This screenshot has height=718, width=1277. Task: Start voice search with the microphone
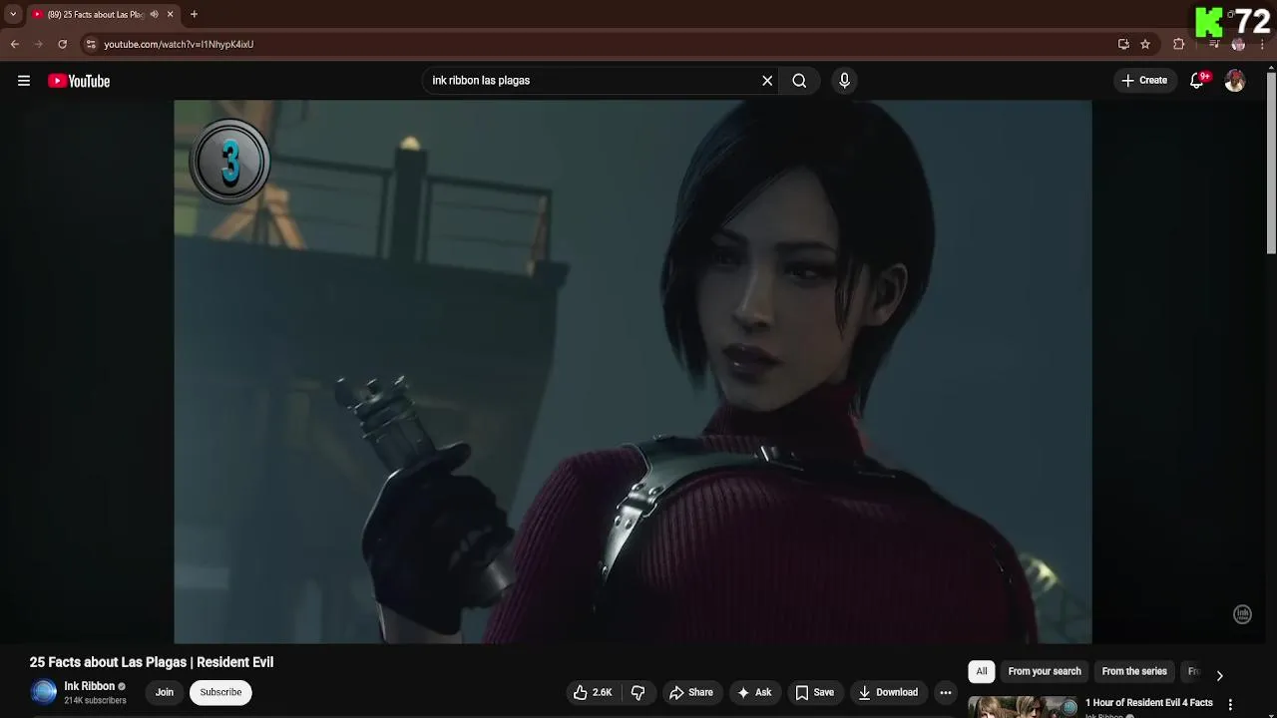pos(844,81)
